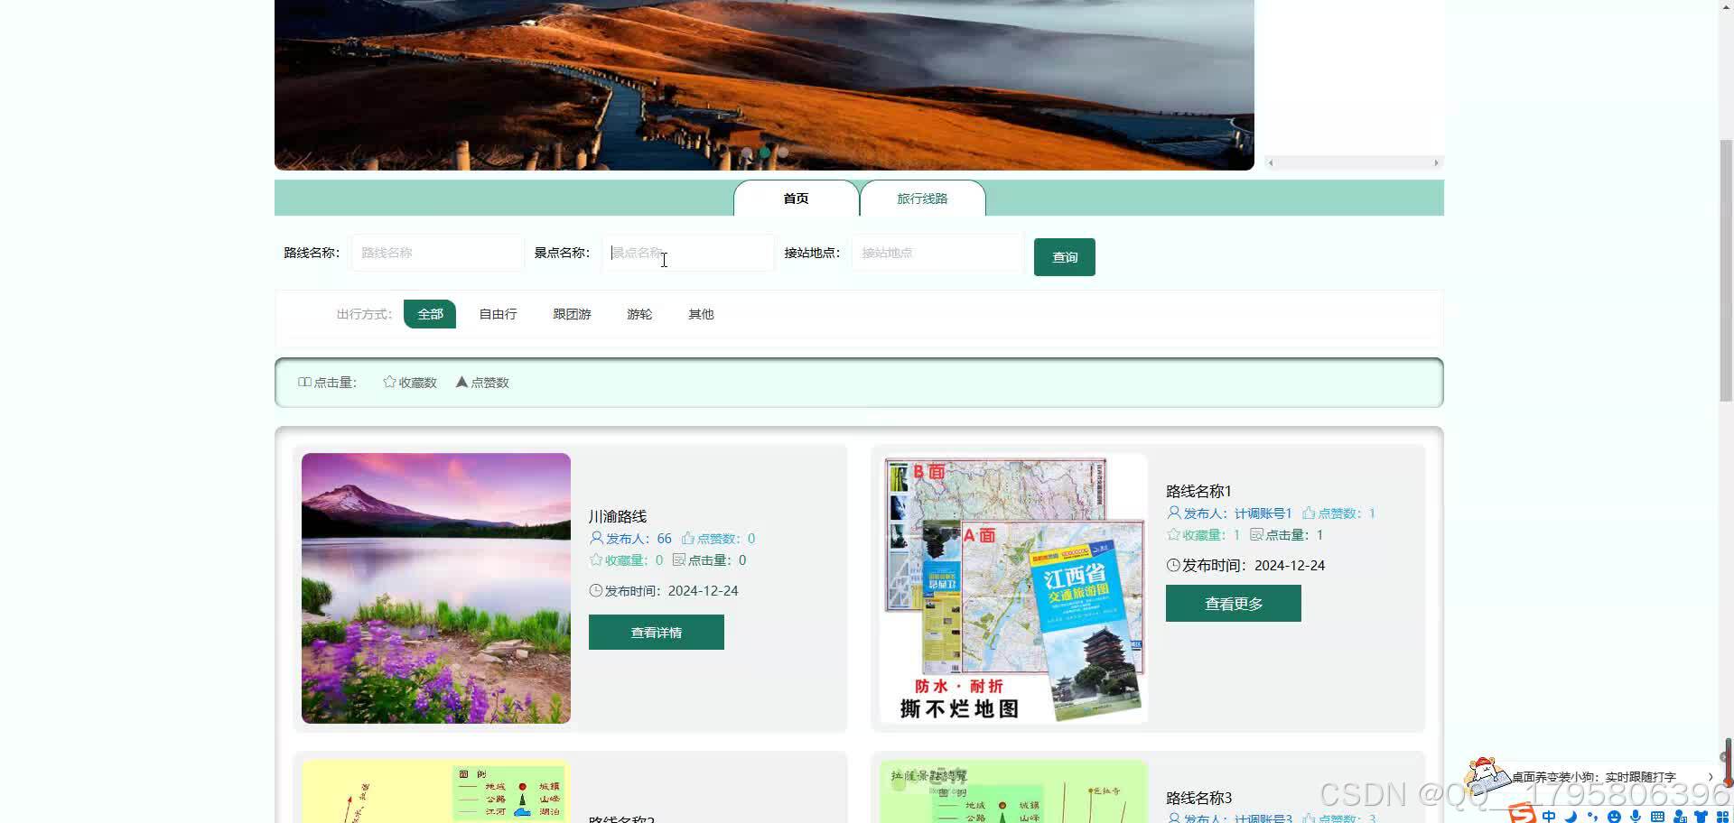Open the Sogou emoji panel icon
Screen dimensions: 1734x823
[1615, 816]
